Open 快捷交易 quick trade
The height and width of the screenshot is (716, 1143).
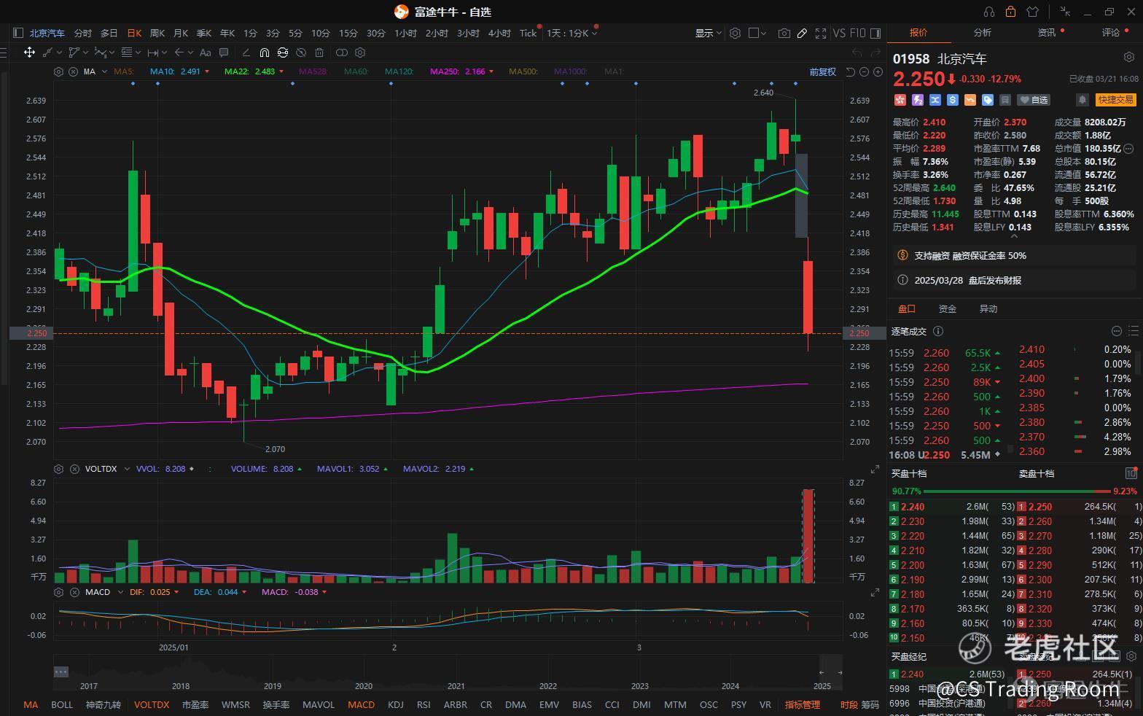pyautogui.click(x=1115, y=100)
